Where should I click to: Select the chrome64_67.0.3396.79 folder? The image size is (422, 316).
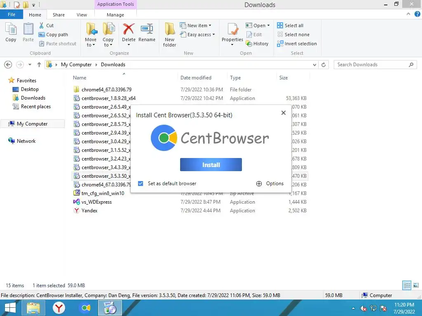click(x=106, y=89)
